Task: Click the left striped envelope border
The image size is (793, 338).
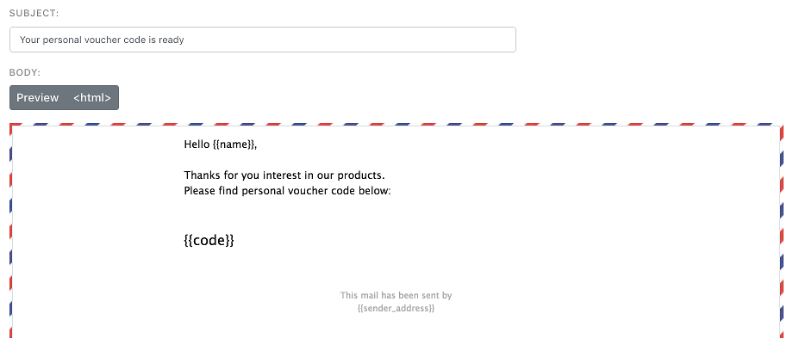Action: [x=10, y=231]
